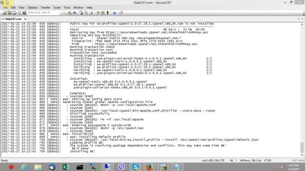
Task: Click the red diamond taskbar icon
Action: tap(11, 167)
